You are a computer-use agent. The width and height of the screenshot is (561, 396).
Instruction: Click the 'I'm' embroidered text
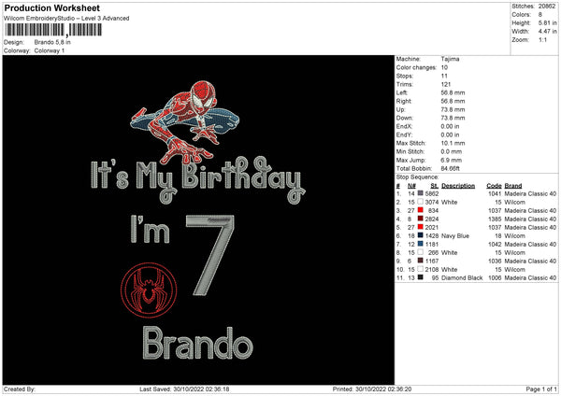(150, 229)
